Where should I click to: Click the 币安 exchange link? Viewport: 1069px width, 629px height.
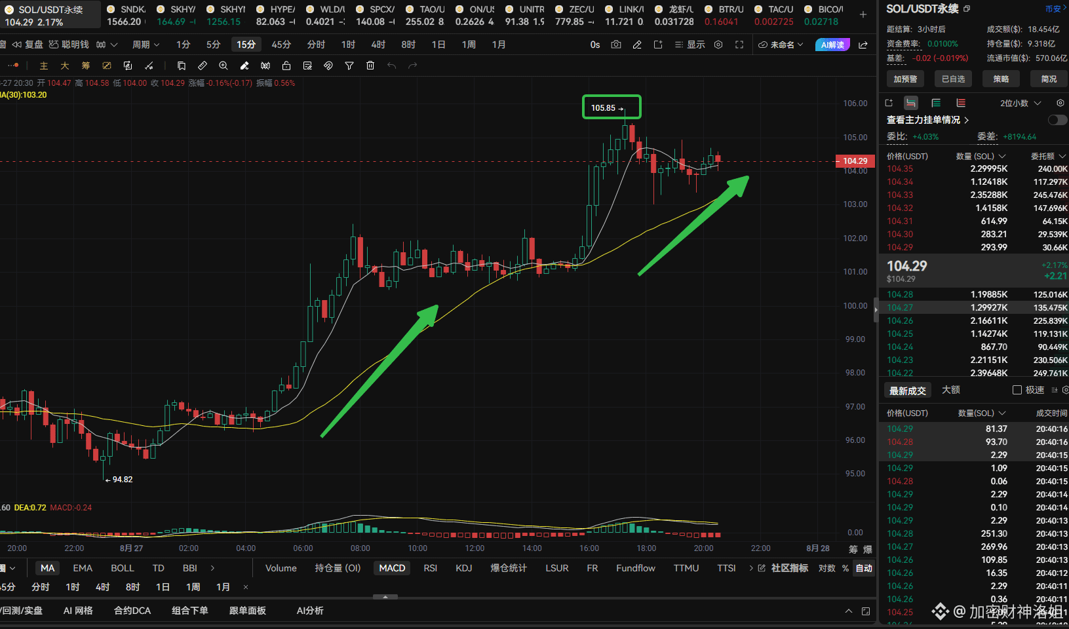[1054, 9]
